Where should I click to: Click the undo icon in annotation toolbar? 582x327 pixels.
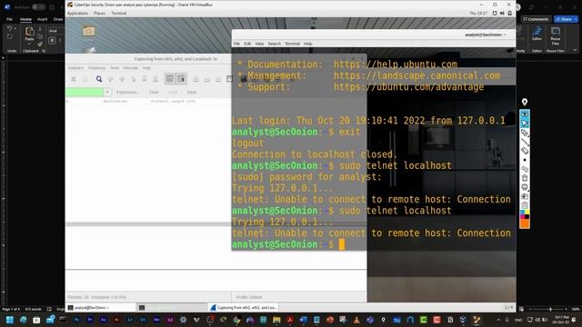(x=525, y=169)
